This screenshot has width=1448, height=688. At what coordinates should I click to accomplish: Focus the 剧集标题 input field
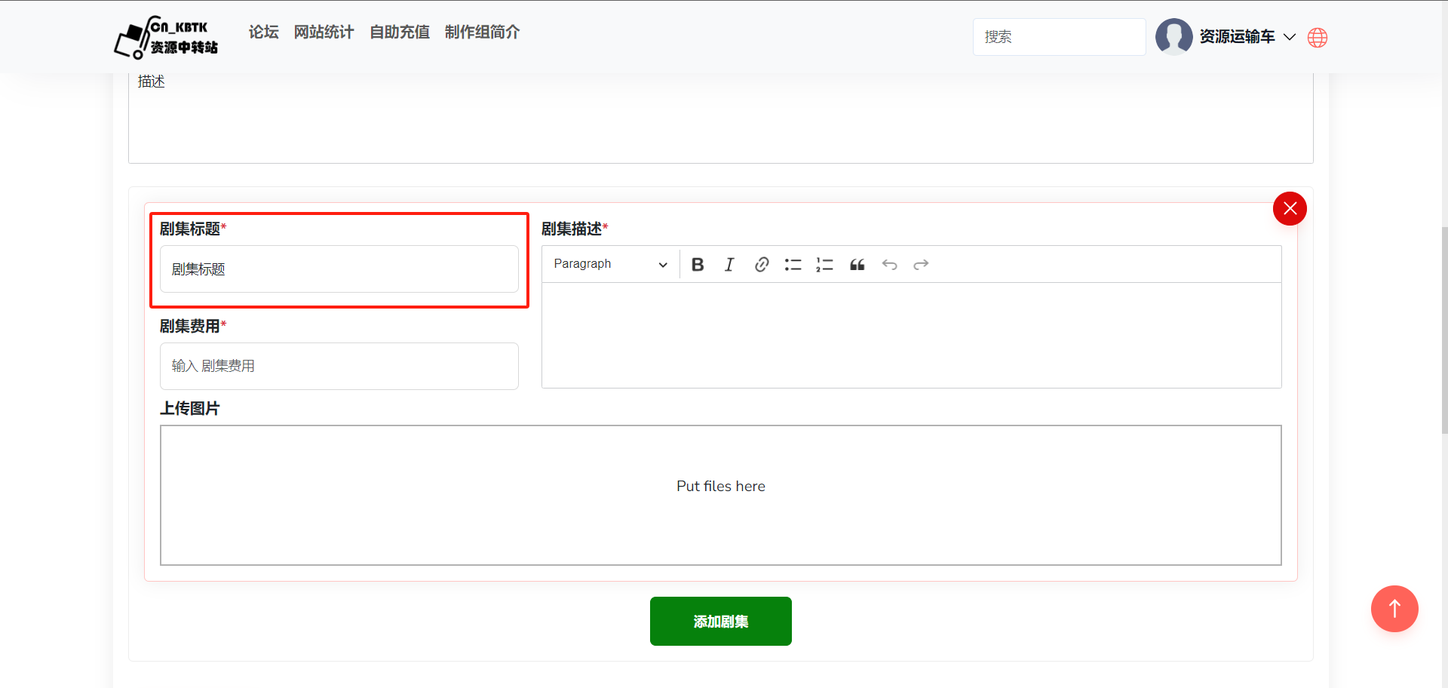coord(339,269)
